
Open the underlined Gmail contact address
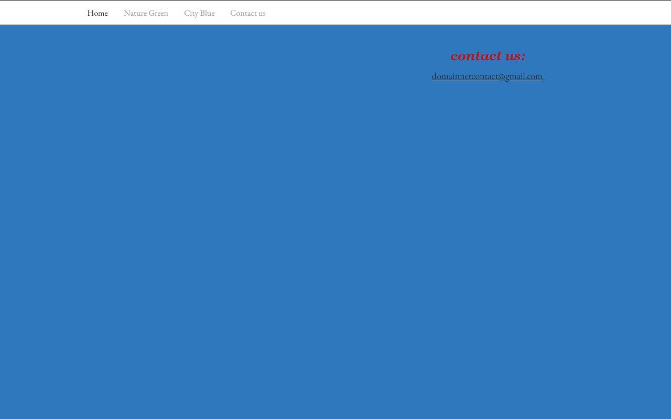coord(488,76)
